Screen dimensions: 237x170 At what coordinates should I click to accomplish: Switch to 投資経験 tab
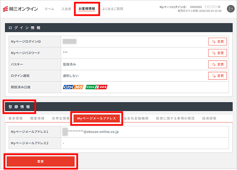[209, 118]
